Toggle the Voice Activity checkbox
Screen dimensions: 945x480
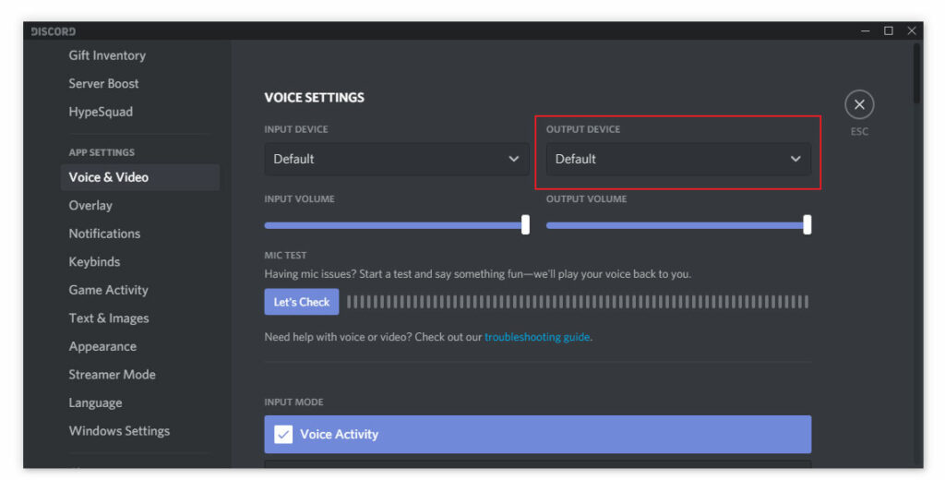(x=283, y=434)
